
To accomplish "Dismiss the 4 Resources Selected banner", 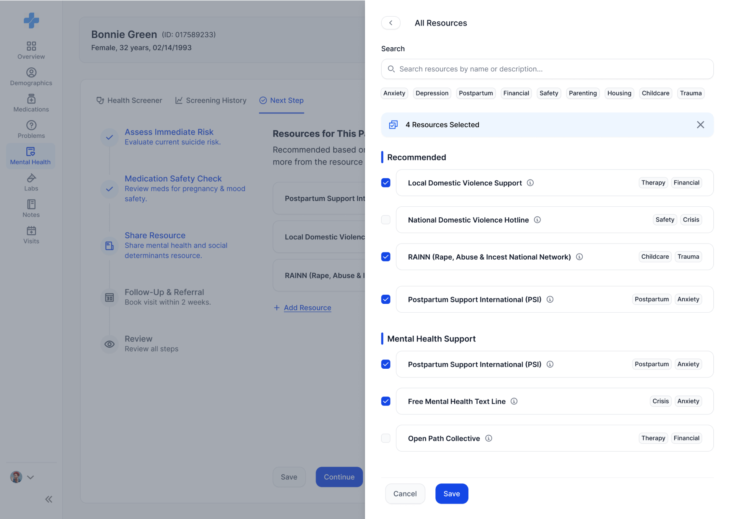I will click(x=700, y=125).
